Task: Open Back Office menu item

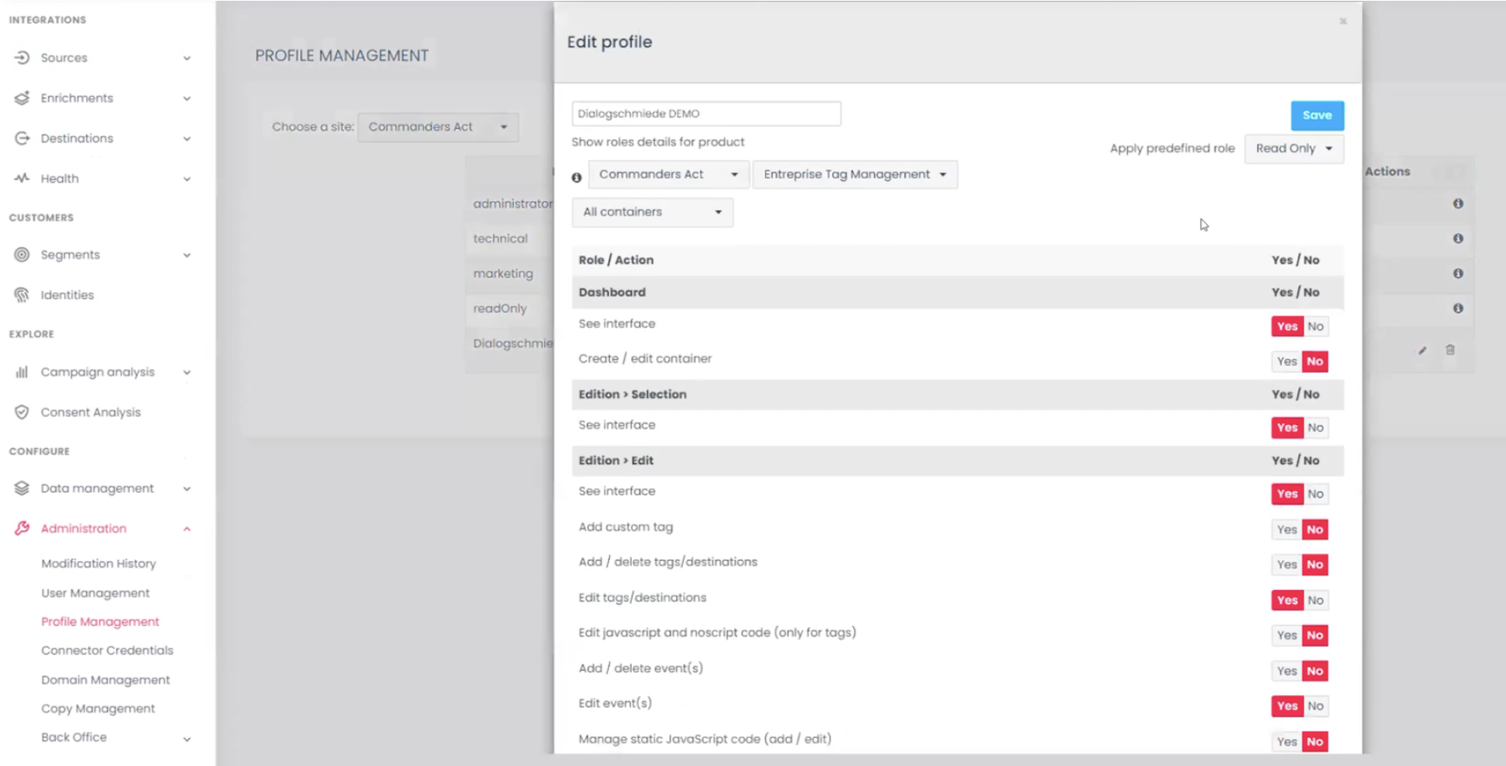Action: pos(74,737)
